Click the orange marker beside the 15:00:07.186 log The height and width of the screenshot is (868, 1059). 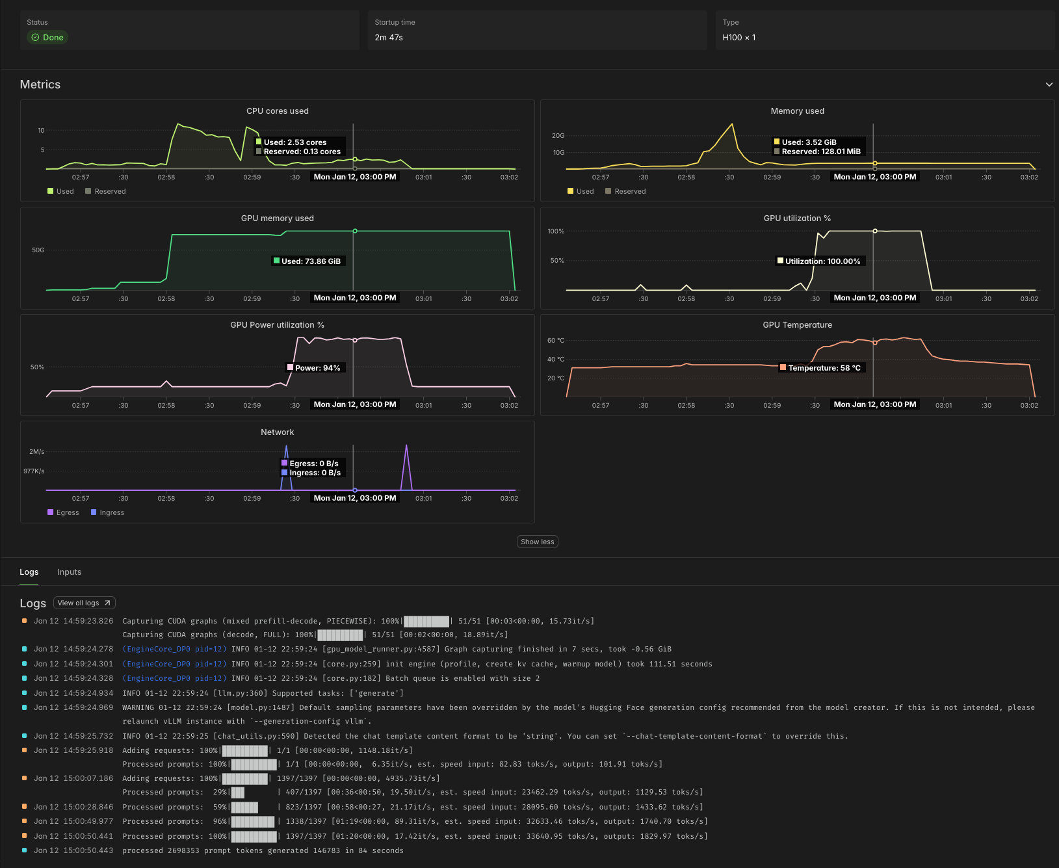point(25,778)
